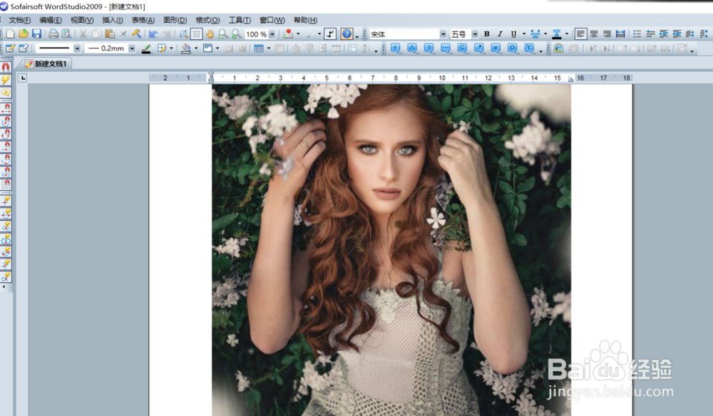The height and width of the screenshot is (416, 713).
Task: Print the document using the printer icon
Action: pyautogui.click(x=53, y=34)
